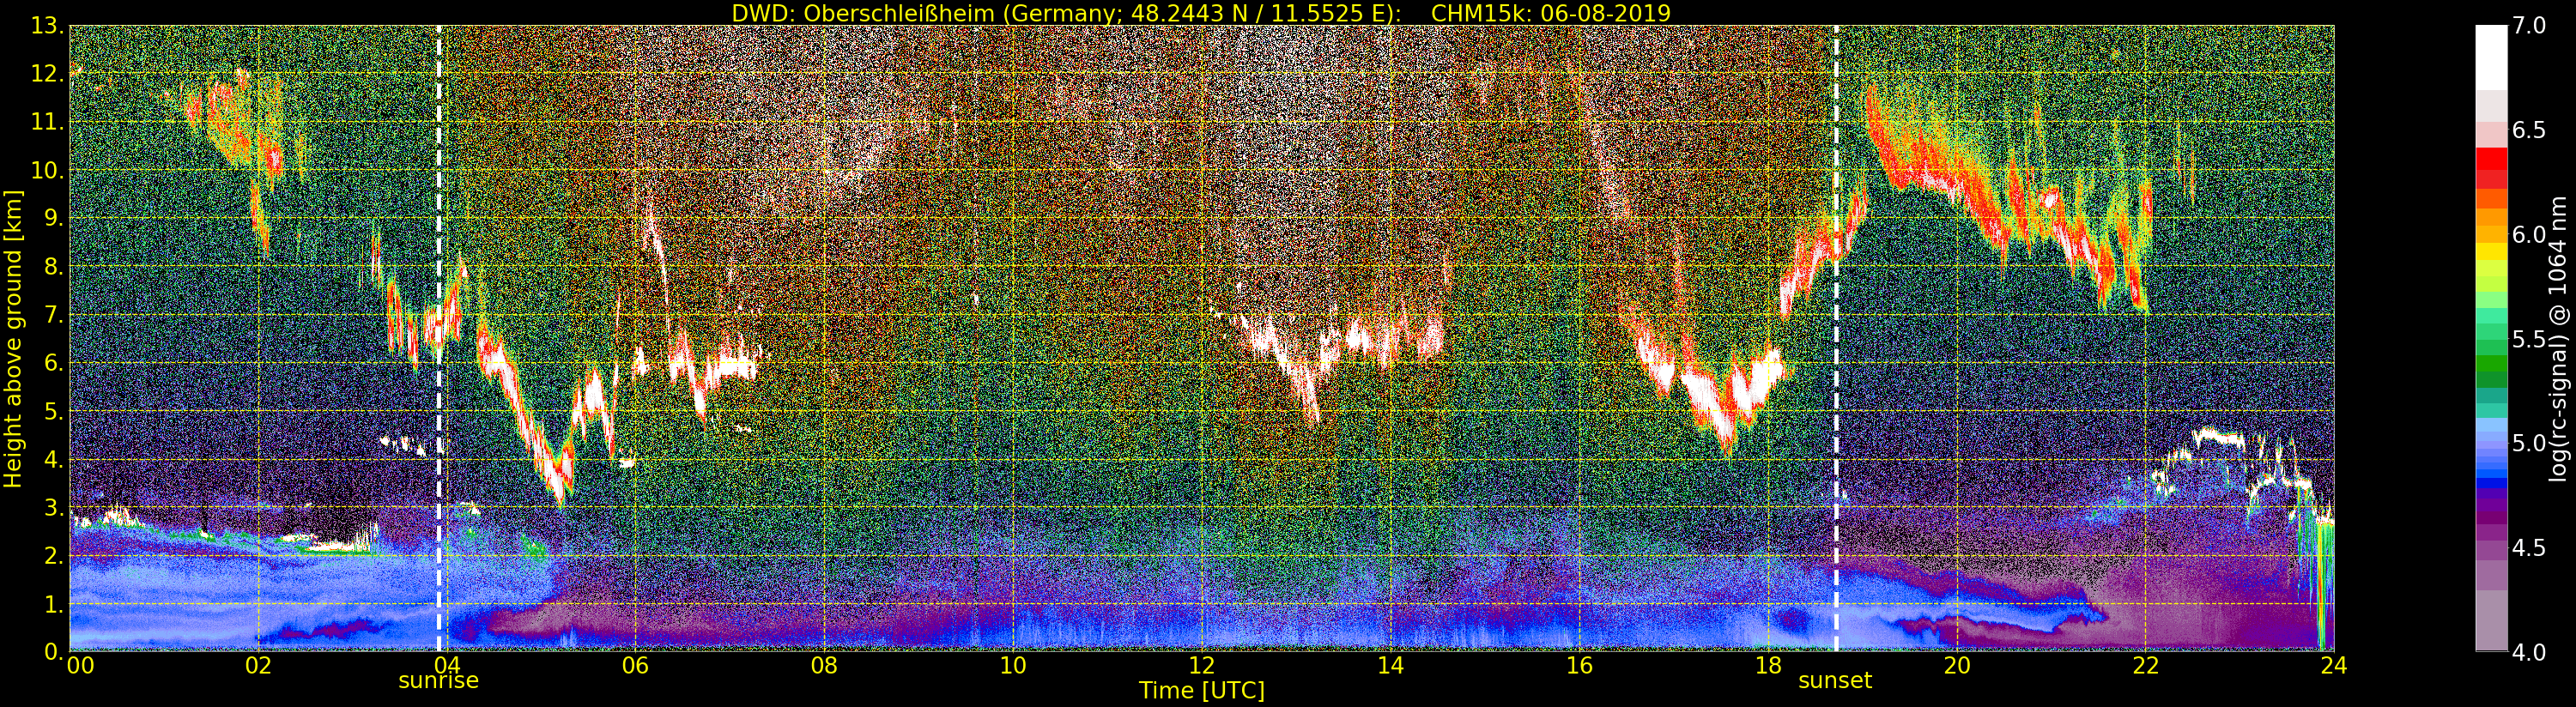Screen dimensions: 2576x707
Task: Click the grey bottom segment of the colorbar
Action: 2492,620
